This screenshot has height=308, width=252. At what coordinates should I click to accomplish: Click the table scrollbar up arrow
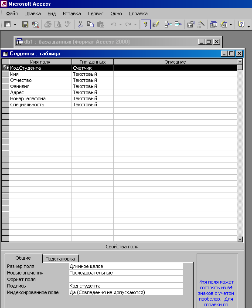[240, 62]
